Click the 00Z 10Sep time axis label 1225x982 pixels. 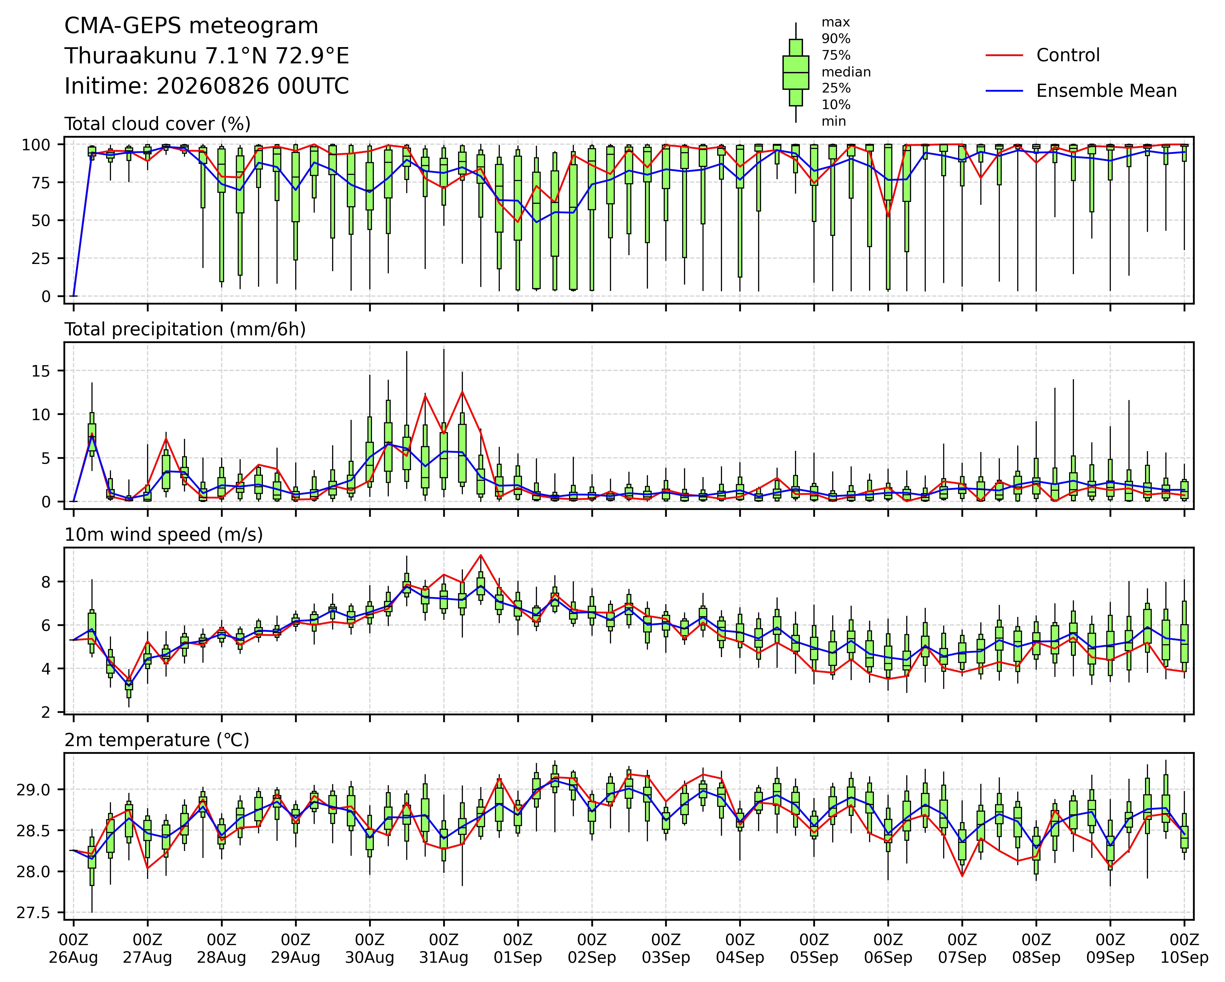tap(1185, 949)
